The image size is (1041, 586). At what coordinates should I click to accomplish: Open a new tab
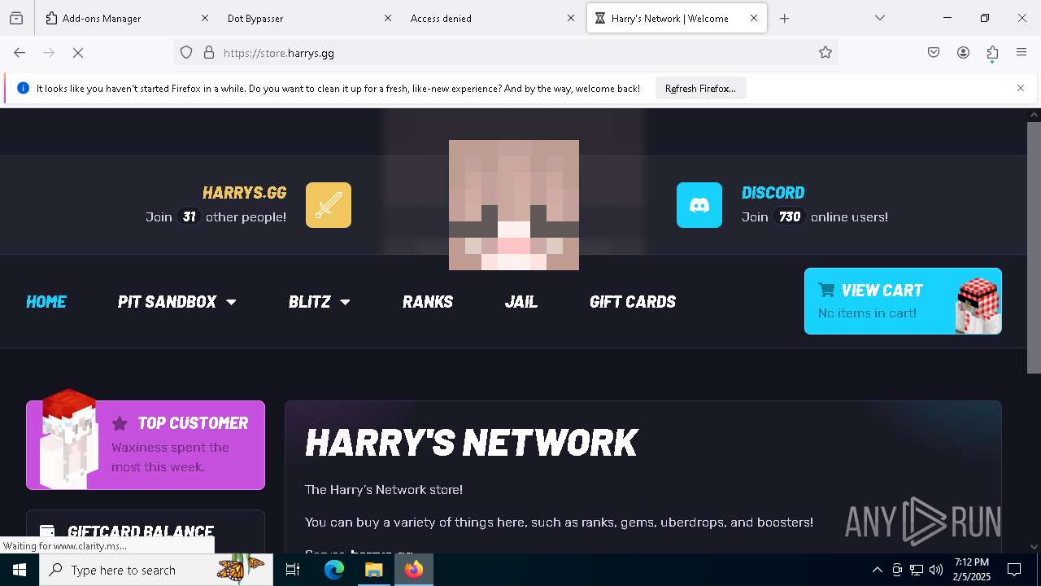(784, 18)
